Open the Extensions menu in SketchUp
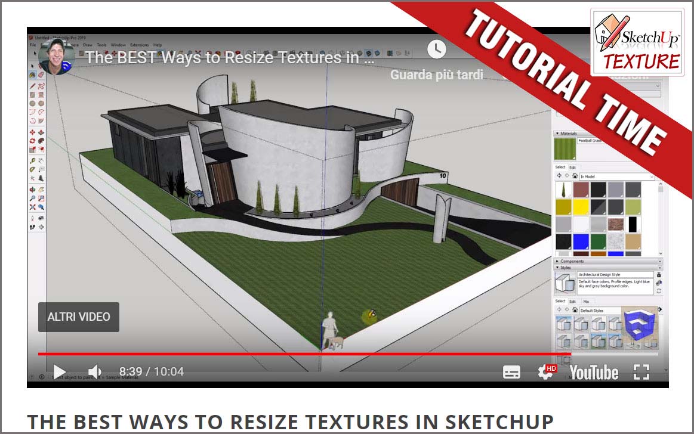 tap(139, 45)
